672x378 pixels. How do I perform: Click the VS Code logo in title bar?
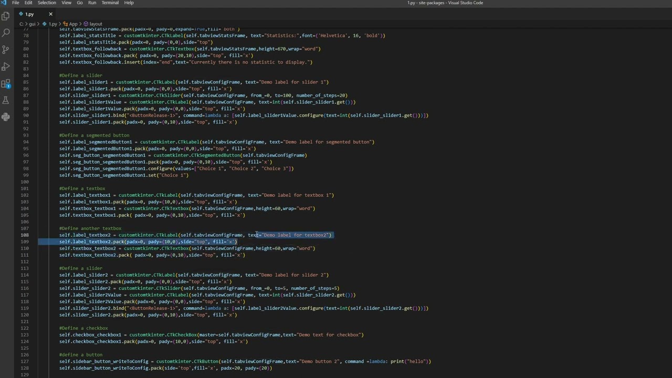[x=4, y=3]
